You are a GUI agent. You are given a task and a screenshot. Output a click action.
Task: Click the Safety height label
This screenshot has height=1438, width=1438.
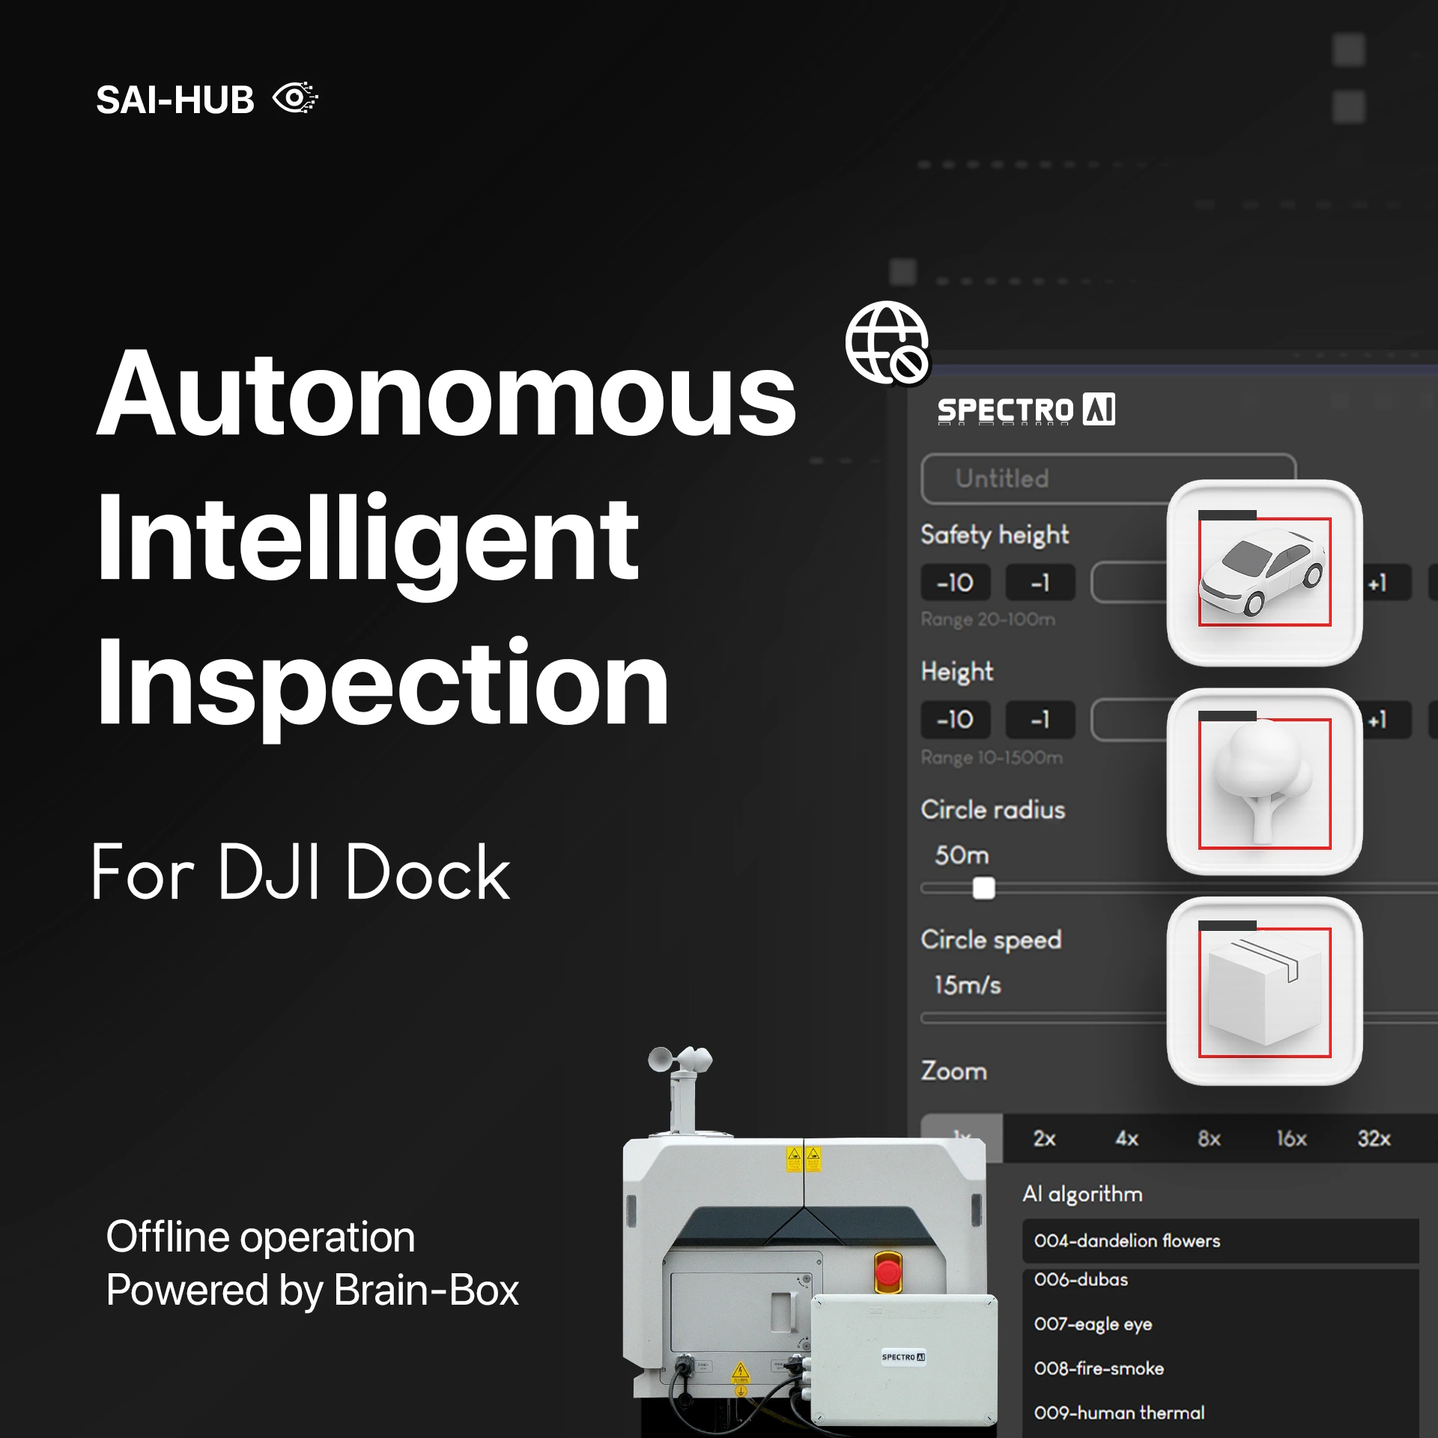click(x=995, y=536)
